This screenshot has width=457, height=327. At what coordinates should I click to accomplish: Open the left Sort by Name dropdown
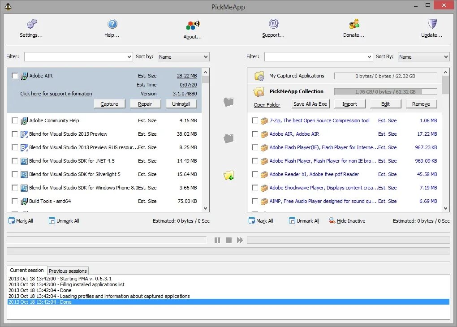pyautogui.click(x=183, y=57)
